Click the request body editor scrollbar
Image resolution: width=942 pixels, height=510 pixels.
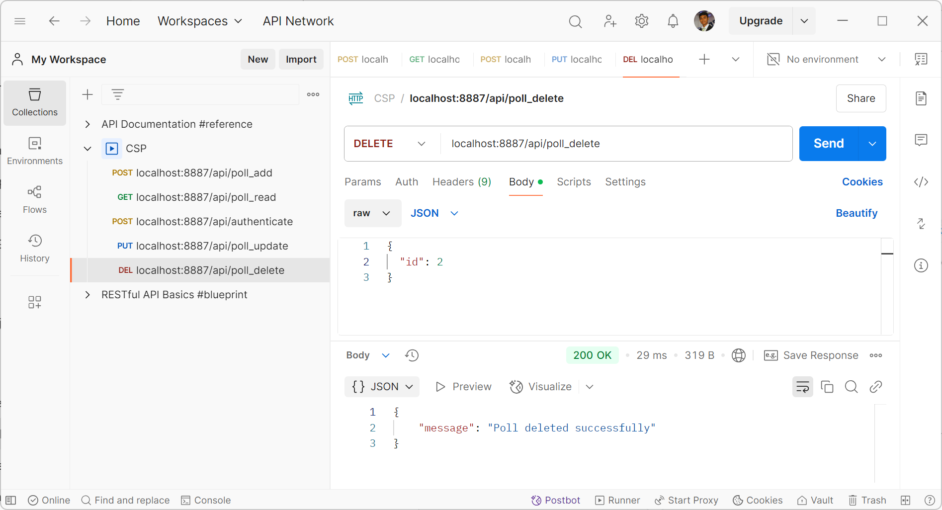(x=887, y=286)
